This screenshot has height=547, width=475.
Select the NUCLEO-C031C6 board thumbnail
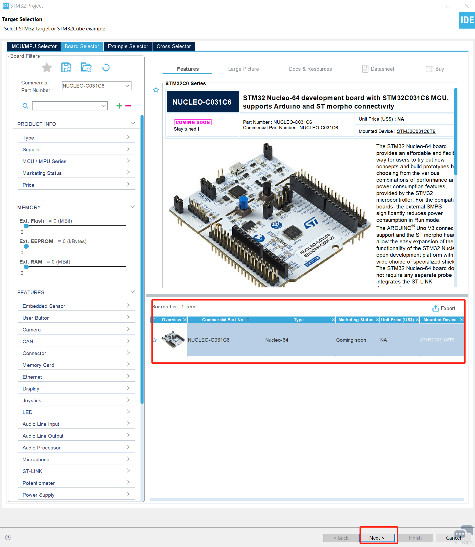(x=173, y=340)
